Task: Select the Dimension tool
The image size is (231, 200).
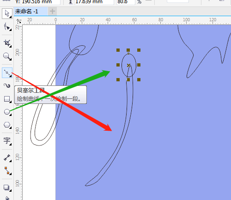Action: tap(7, 158)
